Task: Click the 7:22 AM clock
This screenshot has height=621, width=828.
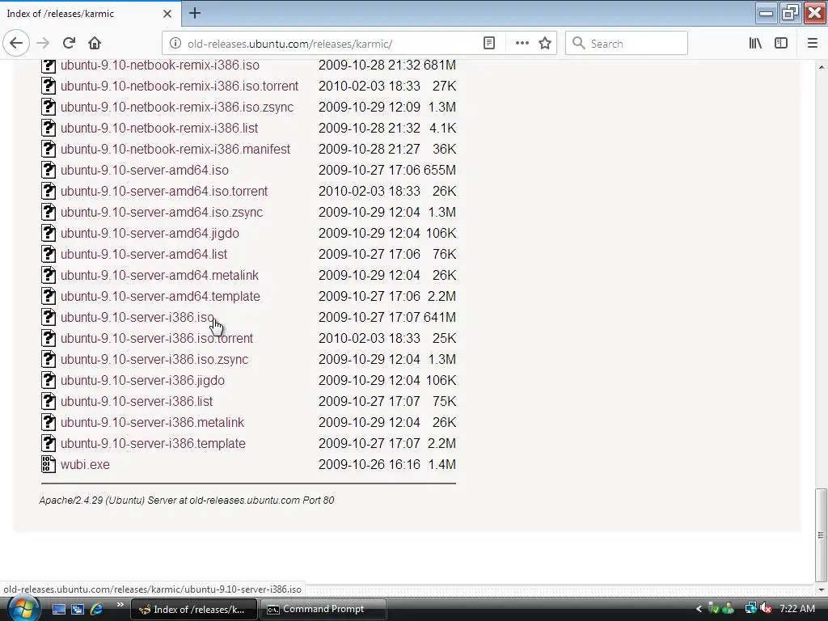Action: point(797,609)
